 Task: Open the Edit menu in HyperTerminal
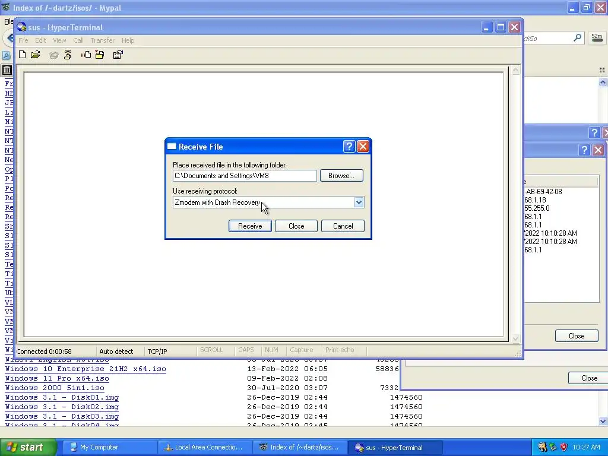(x=40, y=40)
